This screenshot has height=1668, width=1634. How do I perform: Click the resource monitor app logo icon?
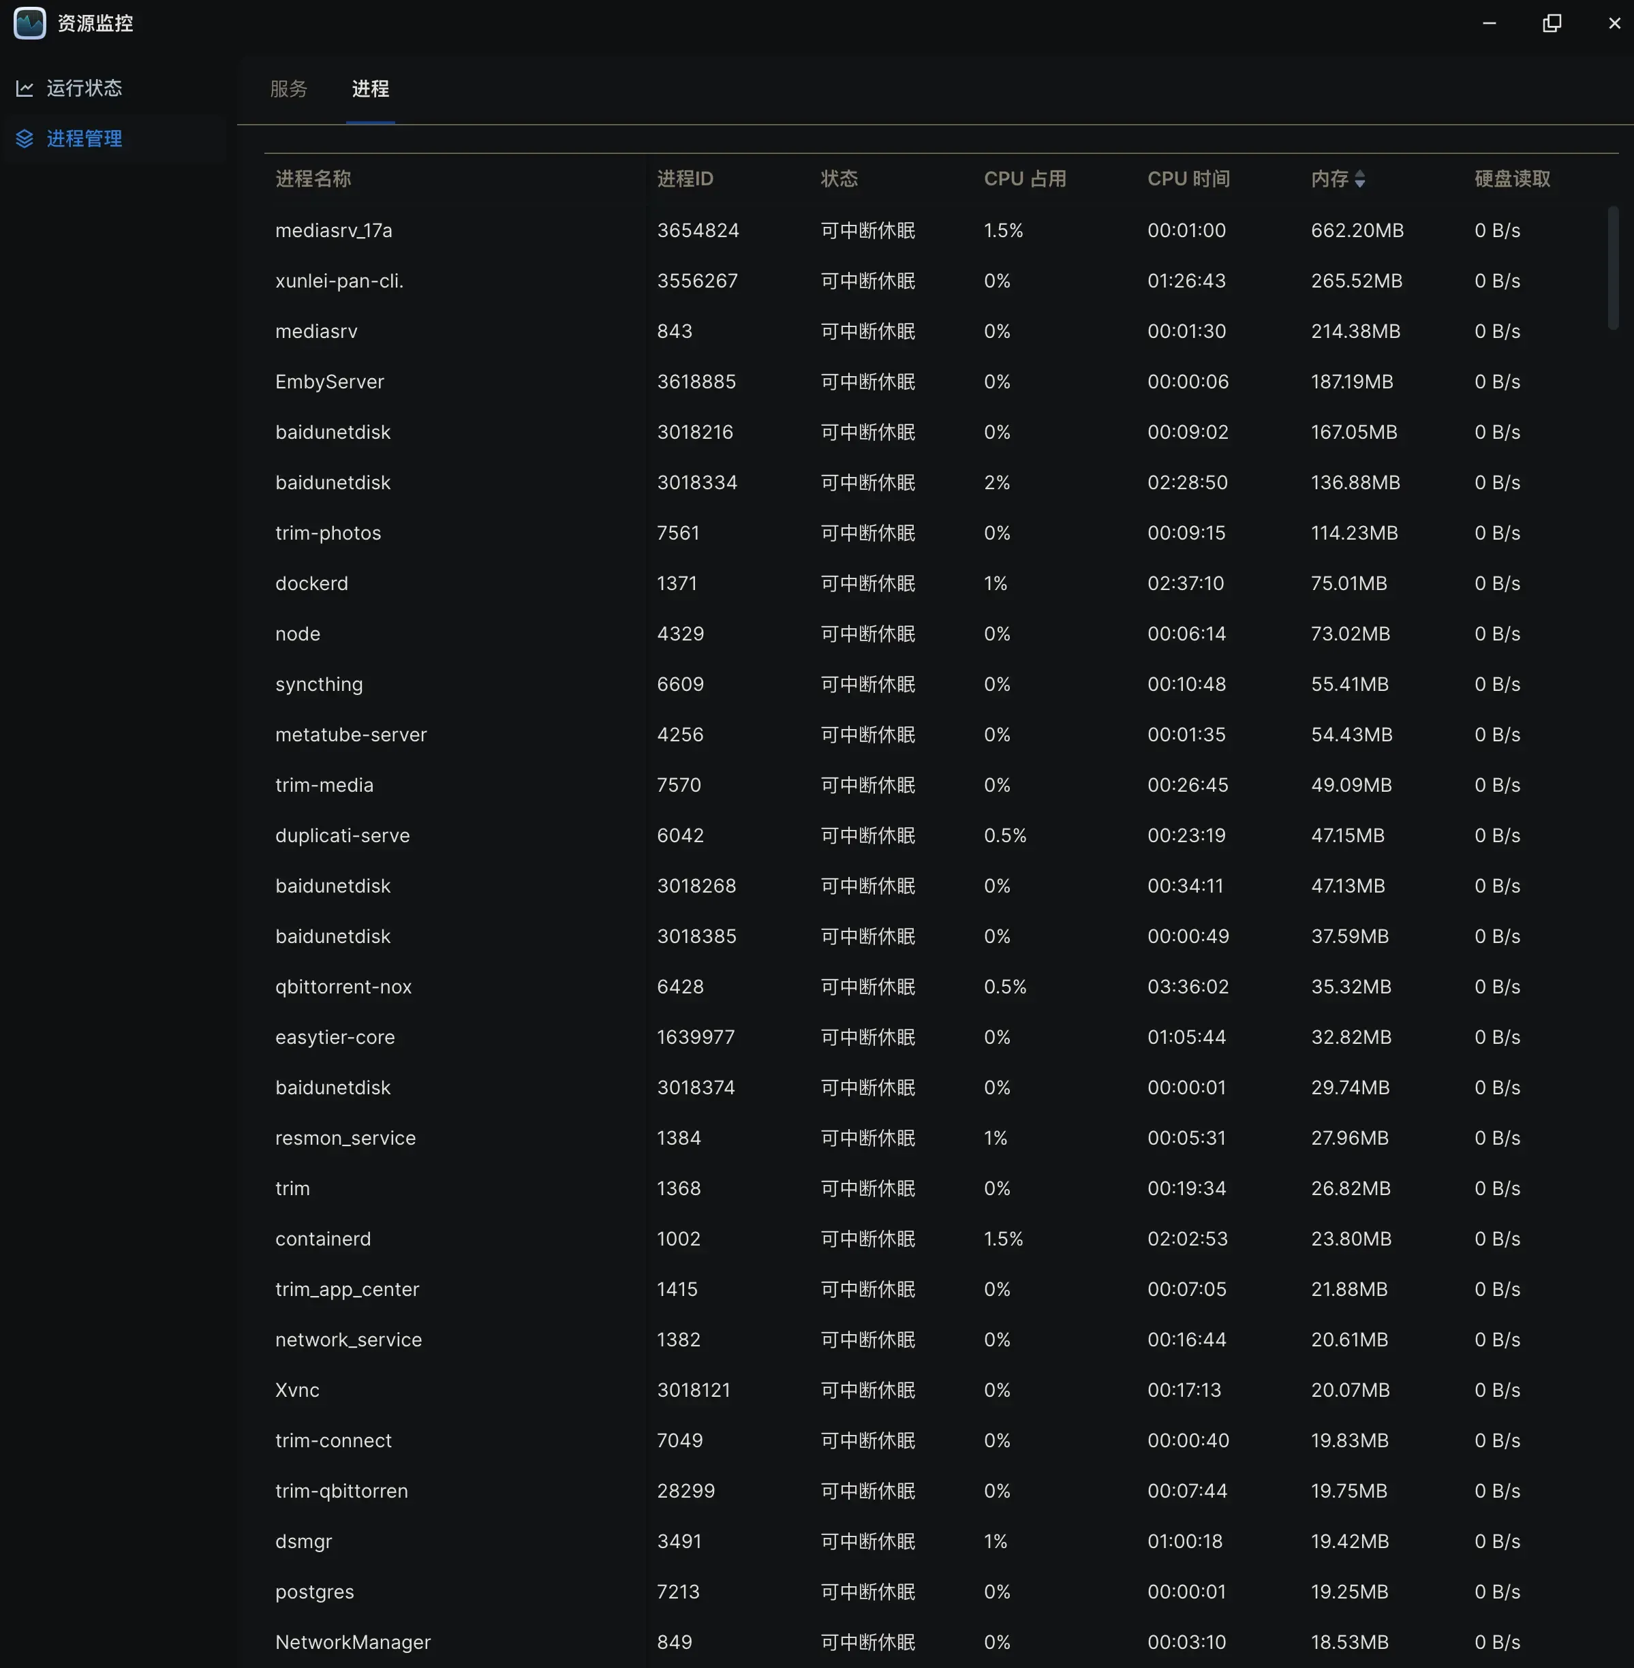point(30,23)
